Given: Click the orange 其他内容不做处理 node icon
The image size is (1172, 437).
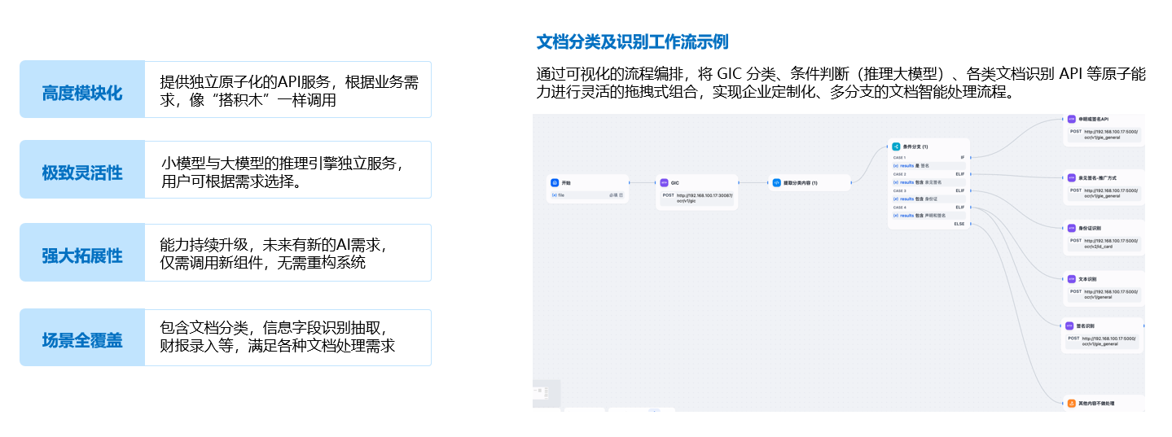Looking at the screenshot, I should tap(1071, 403).
